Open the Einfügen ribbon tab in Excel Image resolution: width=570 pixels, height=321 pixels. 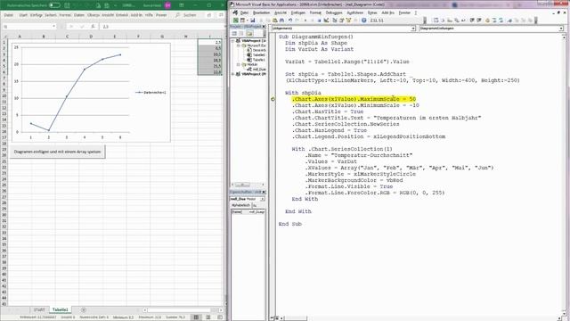point(37,15)
